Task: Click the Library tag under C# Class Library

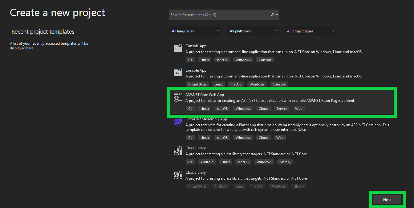Action: [285, 162]
